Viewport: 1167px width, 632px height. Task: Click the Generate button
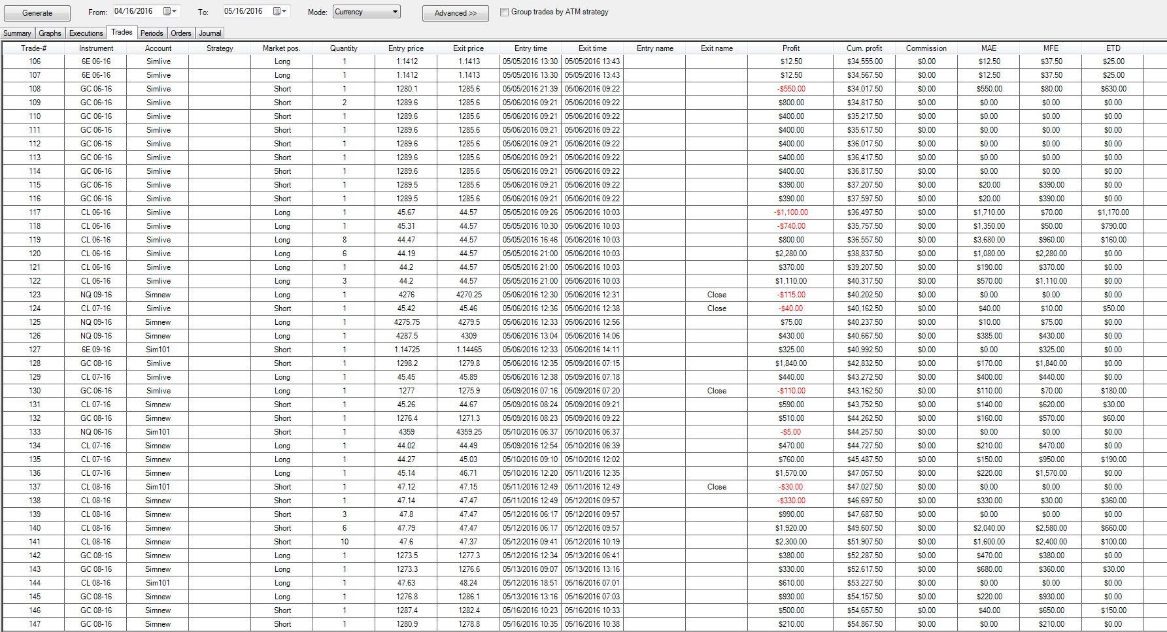37,13
